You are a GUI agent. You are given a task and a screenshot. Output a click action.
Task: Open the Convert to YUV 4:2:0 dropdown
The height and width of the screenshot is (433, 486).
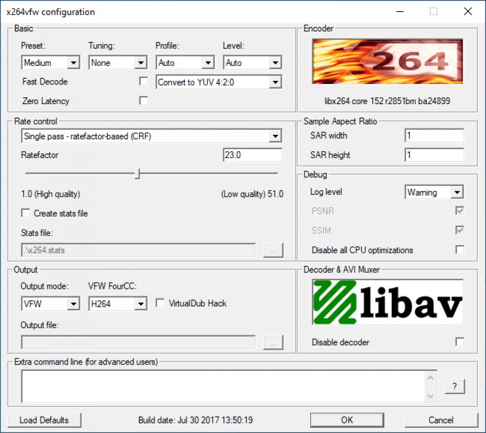pyautogui.click(x=219, y=82)
